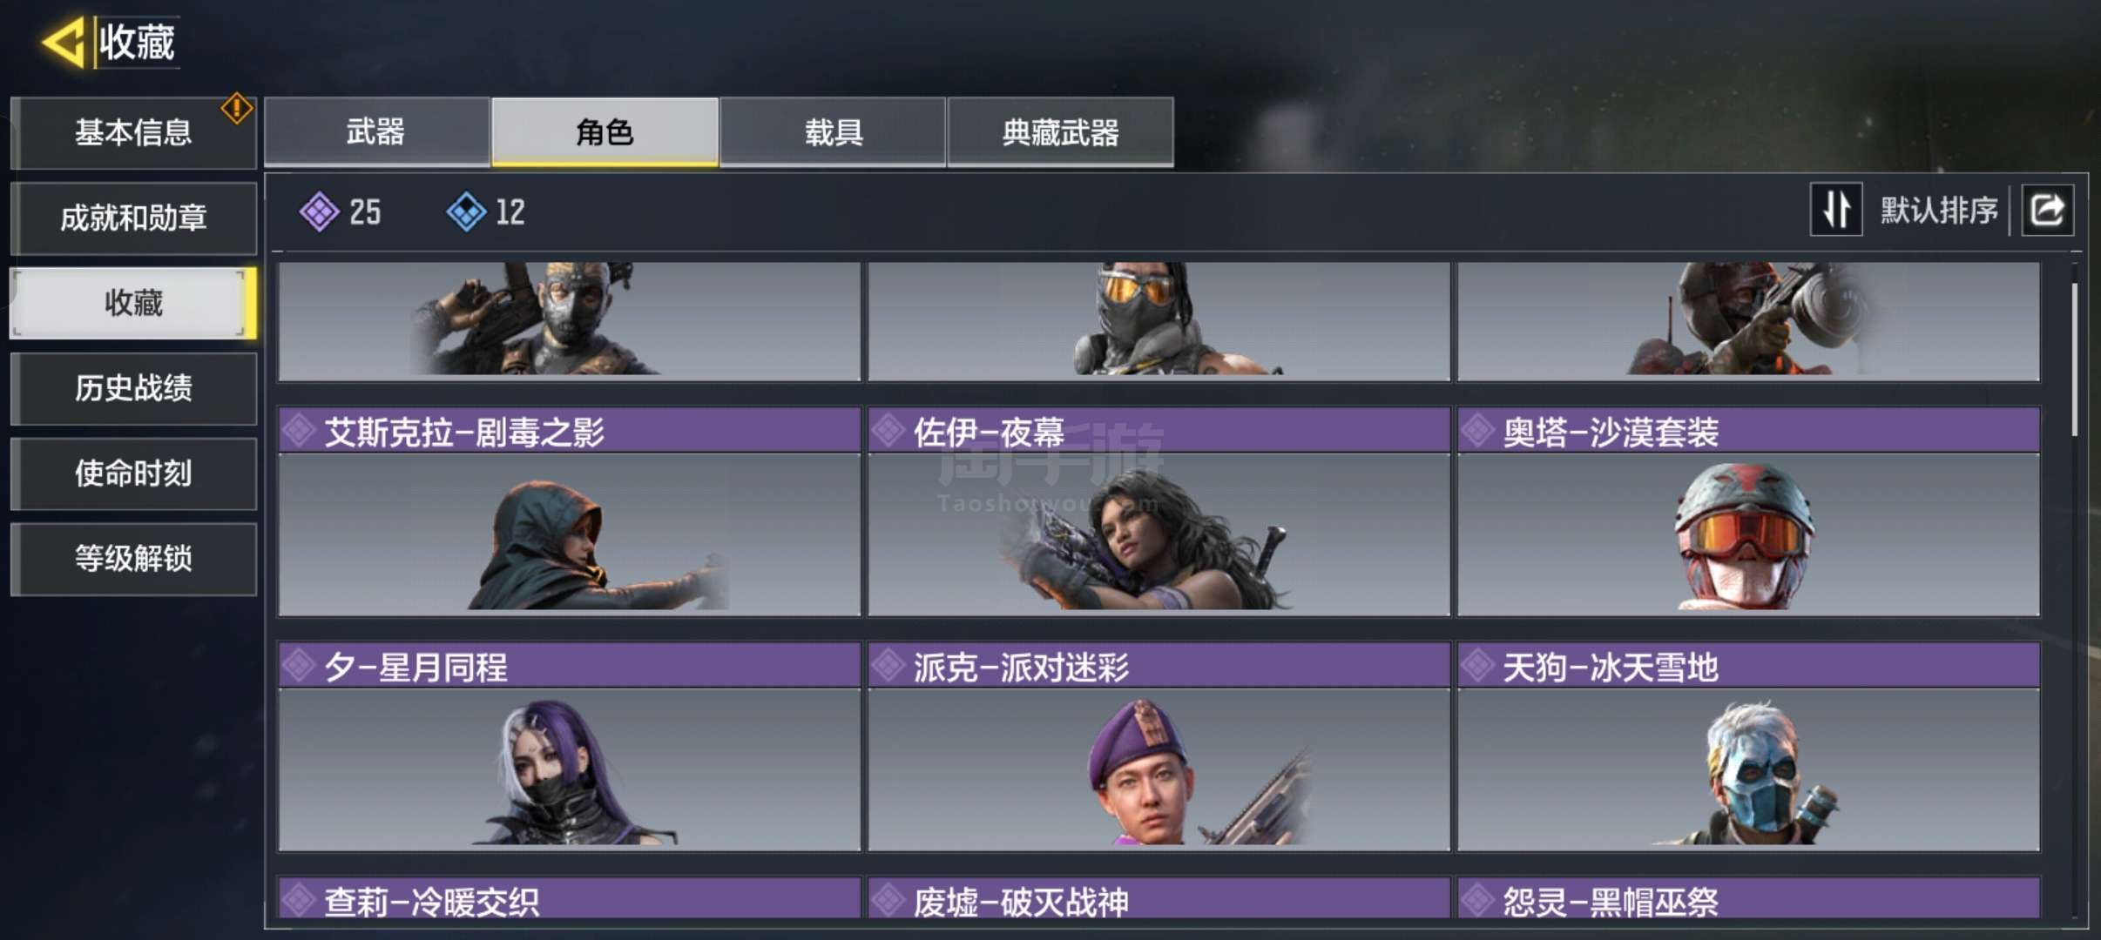Open the 默认排序 sorting dropdown
Viewport: 2101px width, 940px height.
(x=1939, y=210)
